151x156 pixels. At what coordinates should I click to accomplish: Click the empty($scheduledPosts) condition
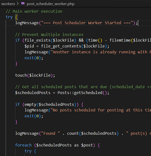click(x=51, y=105)
